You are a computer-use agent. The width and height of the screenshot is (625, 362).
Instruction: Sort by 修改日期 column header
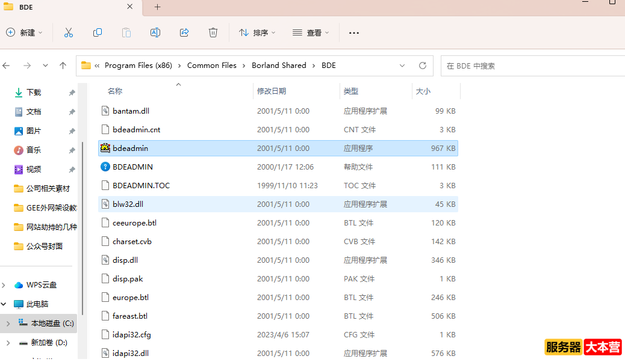[272, 91]
